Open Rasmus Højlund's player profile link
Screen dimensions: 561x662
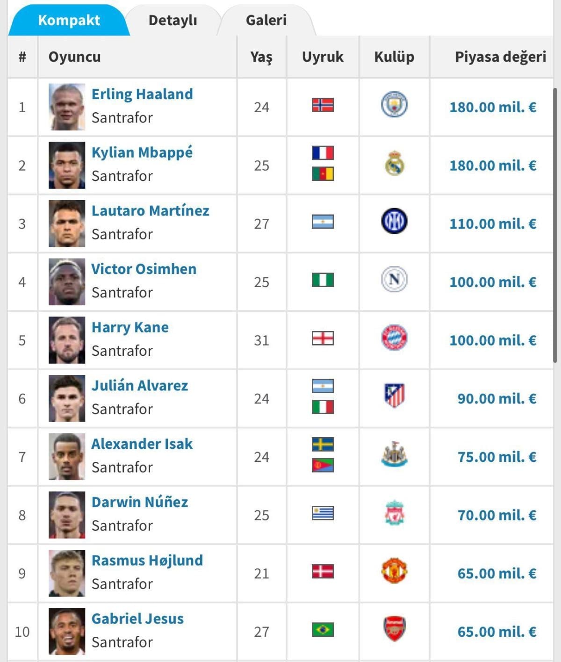click(147, 561)
